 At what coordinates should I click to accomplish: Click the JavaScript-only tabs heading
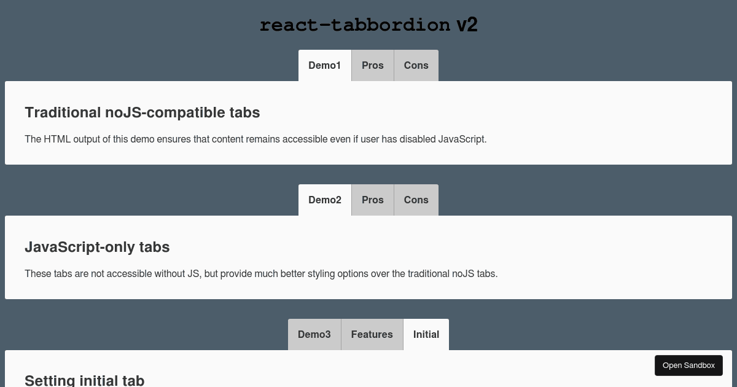coord(97,247)
